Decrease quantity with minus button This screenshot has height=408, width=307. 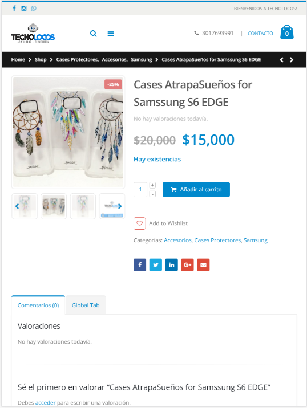tap(153, 194)
